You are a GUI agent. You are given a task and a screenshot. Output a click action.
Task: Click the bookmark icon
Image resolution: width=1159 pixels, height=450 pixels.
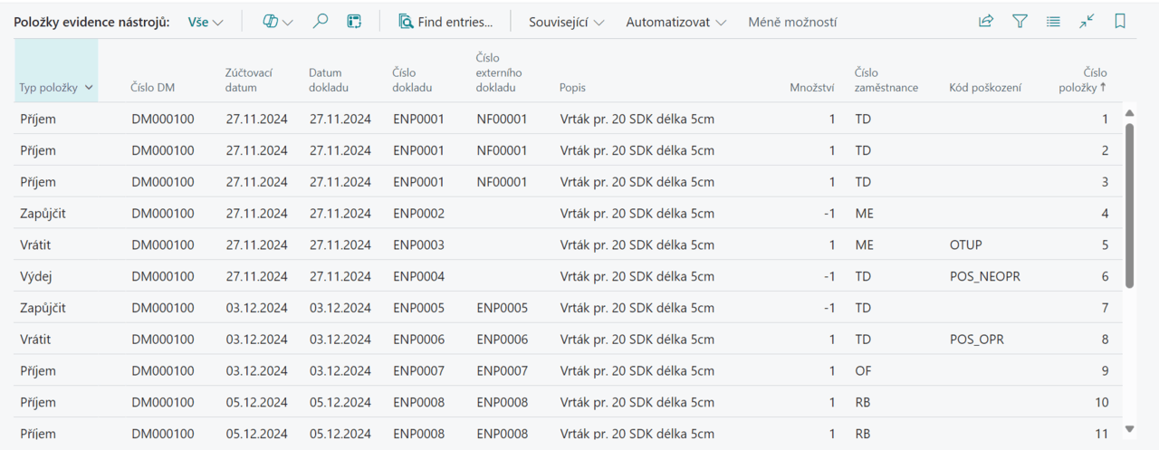[x=1120, y=22]
